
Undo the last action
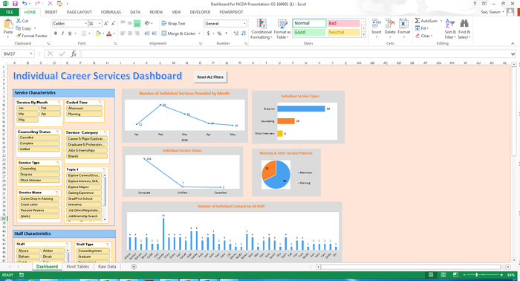click(x=25, y=4)
